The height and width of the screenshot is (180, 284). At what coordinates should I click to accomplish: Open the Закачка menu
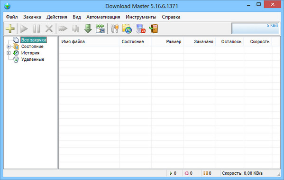pyautogui.click(x=32, y=17)
